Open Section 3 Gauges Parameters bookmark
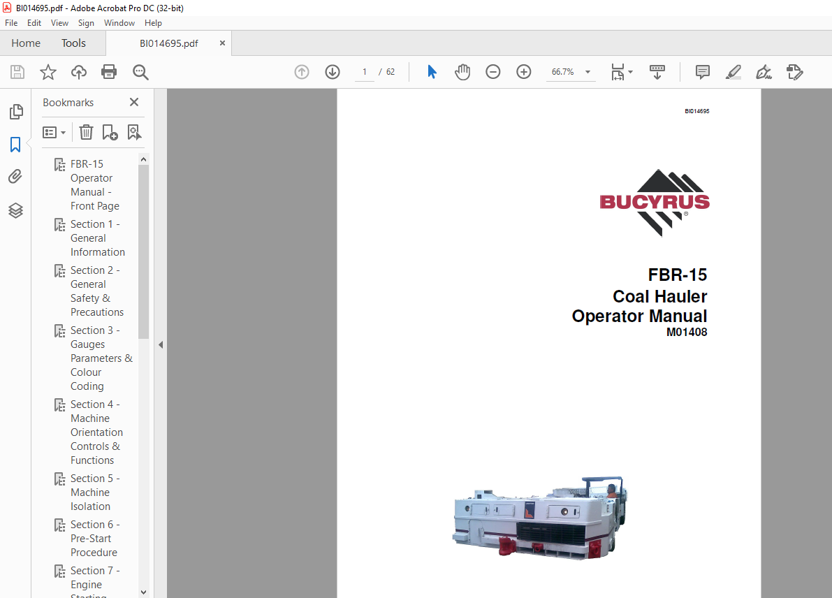The width and height of the screenshot is (832, 598). click(101, 358)
